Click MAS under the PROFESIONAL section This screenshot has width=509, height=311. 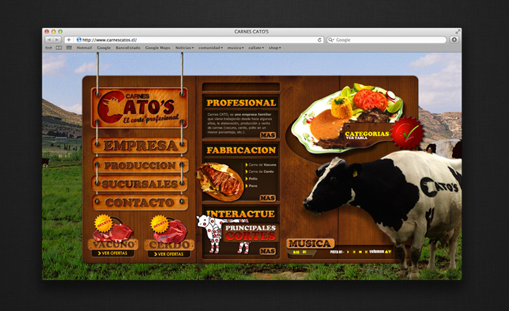pos(268,135)
